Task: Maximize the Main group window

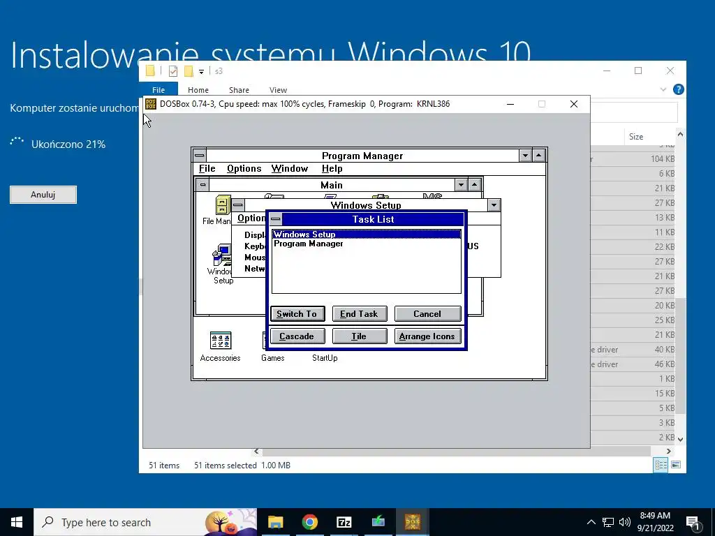Action: pos(474,184)
